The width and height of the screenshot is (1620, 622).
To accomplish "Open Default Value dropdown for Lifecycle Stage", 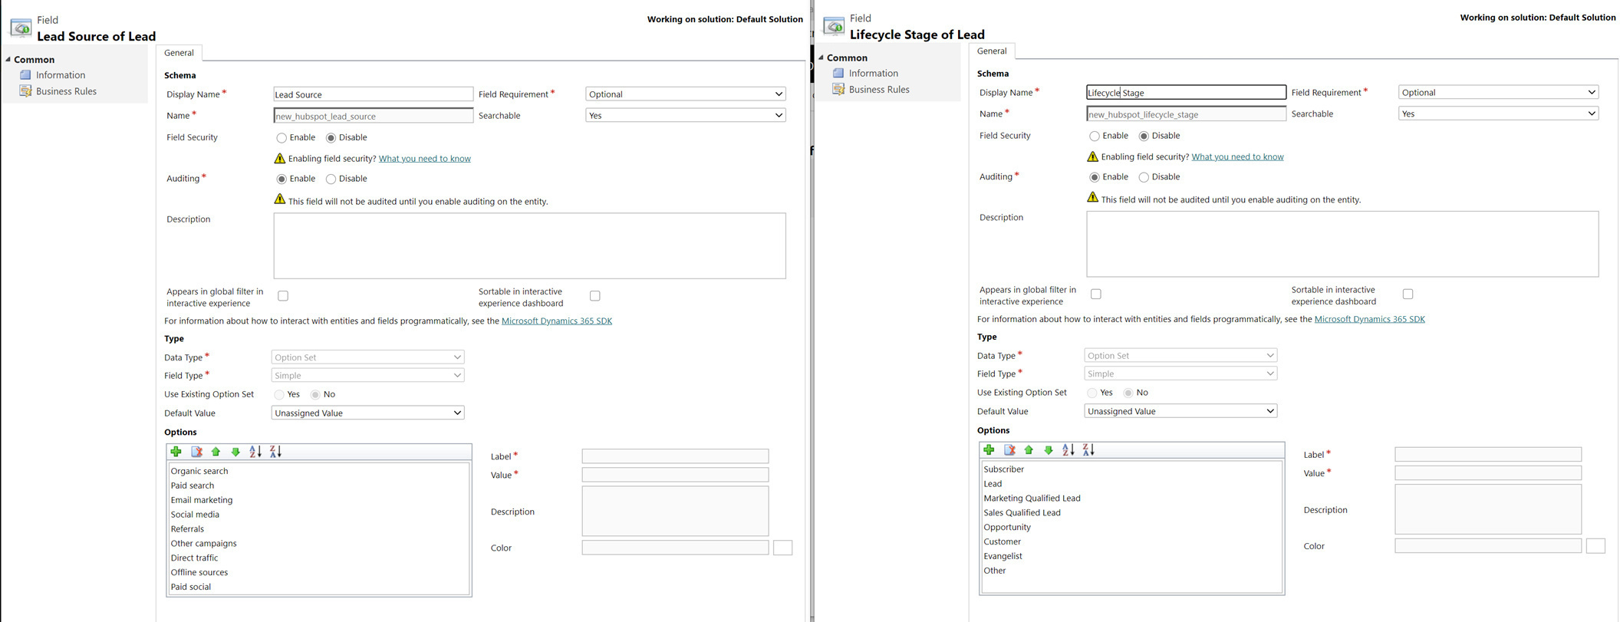I will (x=1181, y=412).
